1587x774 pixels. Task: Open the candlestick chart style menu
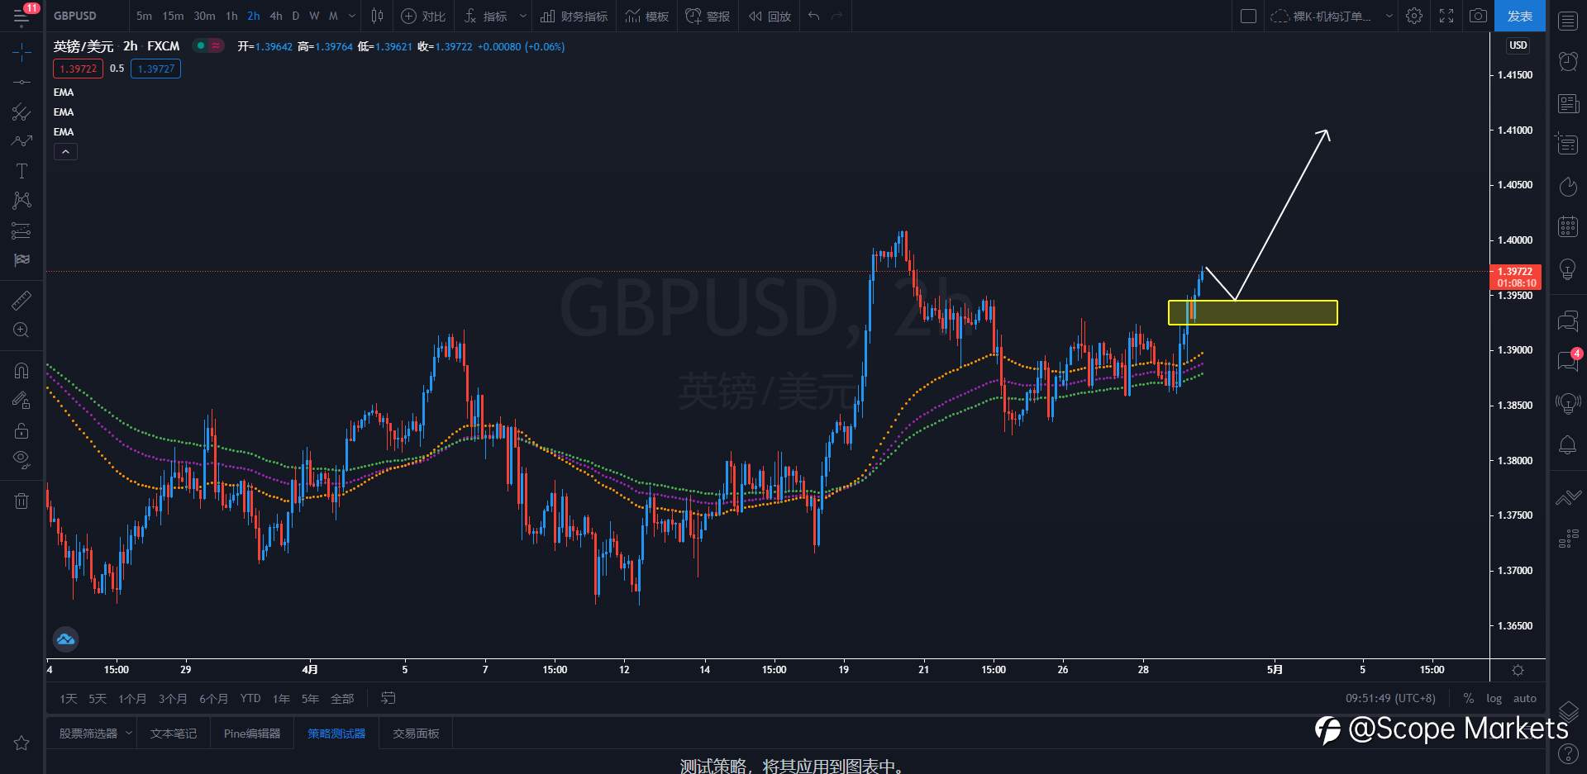pos(378,16)
